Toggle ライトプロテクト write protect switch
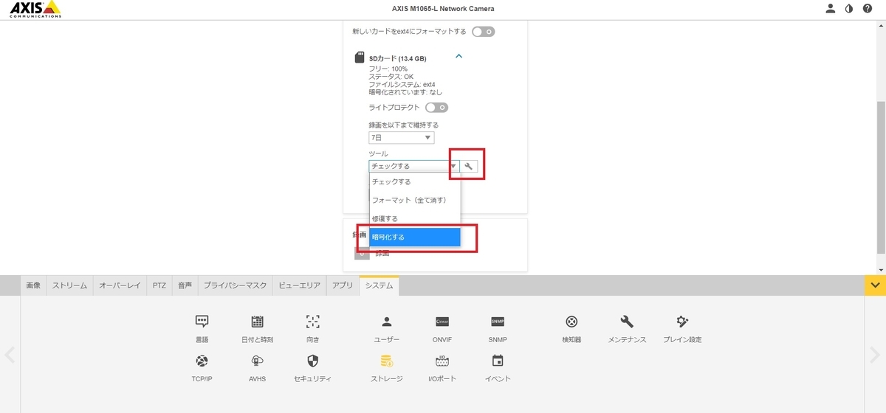This screenshot has height=413, width=886. tap(436, 108)
